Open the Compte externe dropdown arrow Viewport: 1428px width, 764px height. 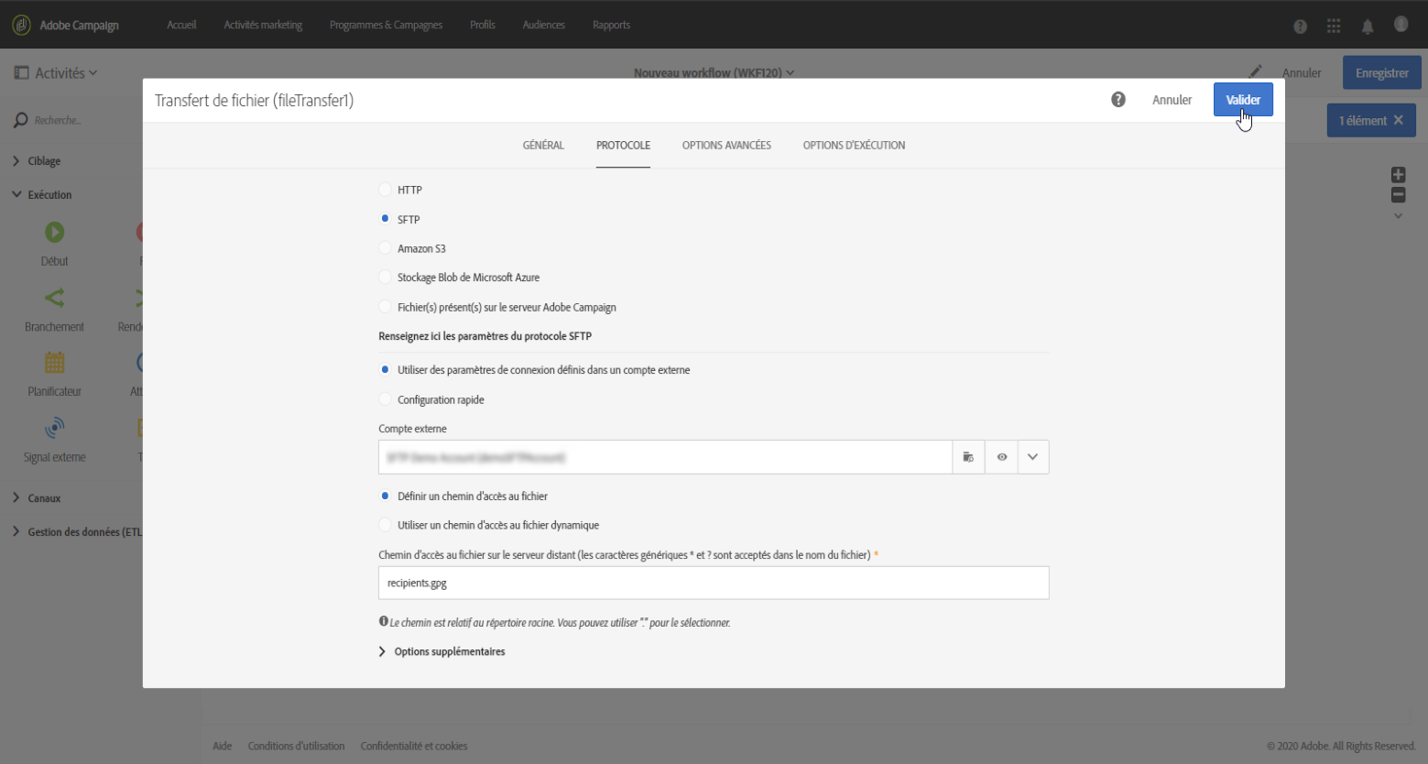click(x=1033, y=457)
